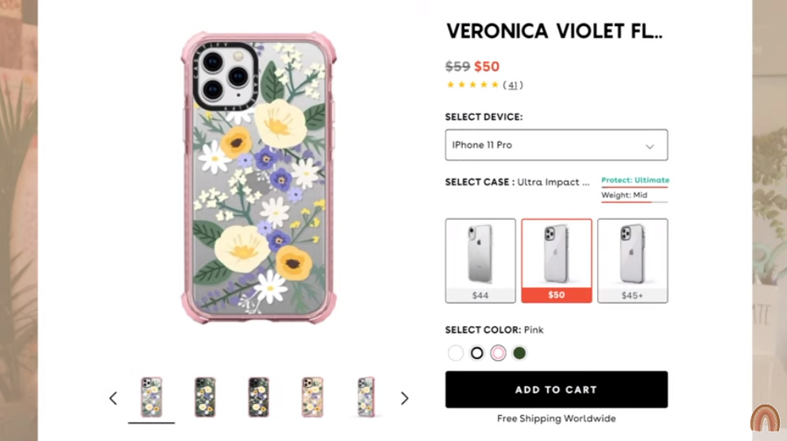This screenshot has height=441, width=787.
Task: Select the fifth side-view thumbnail
Action: point(365,397)
